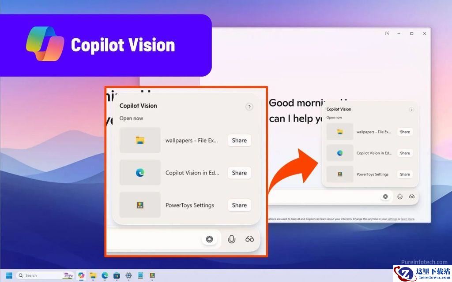Open the quick response mode icon in small window
452x282 pixels.
pyautogui.click(x=385, y=197)
